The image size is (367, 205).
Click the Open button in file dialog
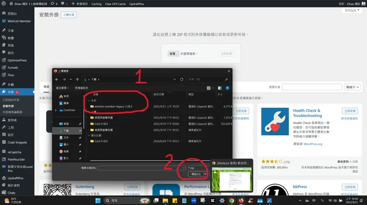196,174
